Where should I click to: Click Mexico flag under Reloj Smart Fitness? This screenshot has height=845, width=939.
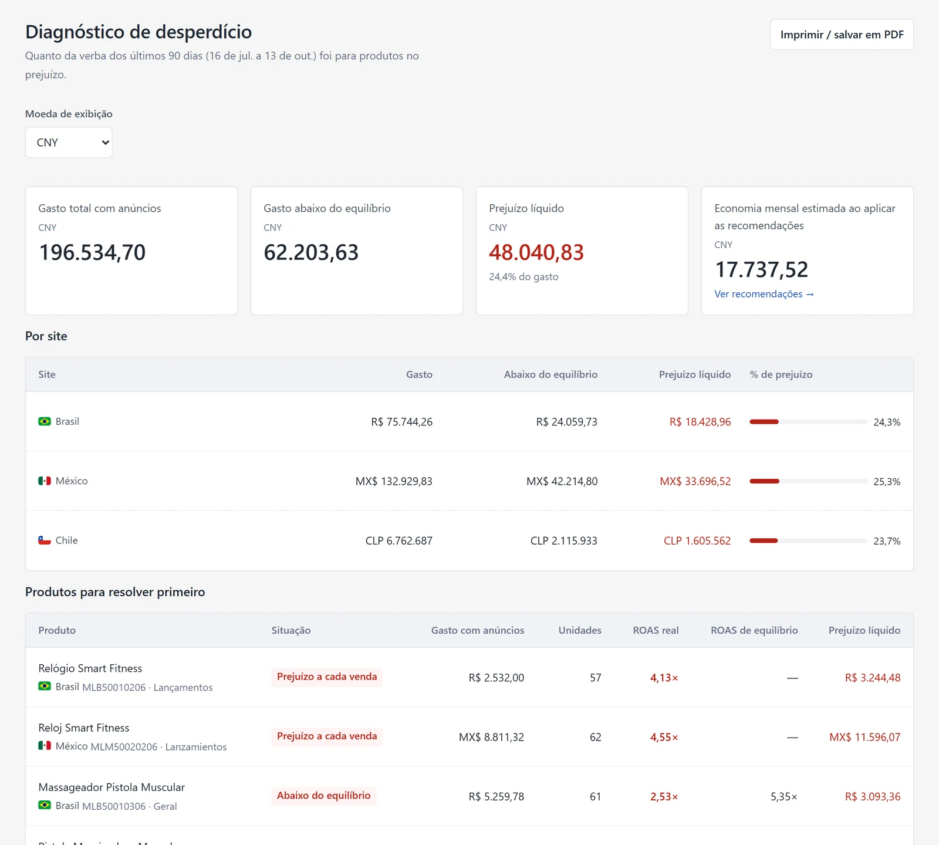45,745
